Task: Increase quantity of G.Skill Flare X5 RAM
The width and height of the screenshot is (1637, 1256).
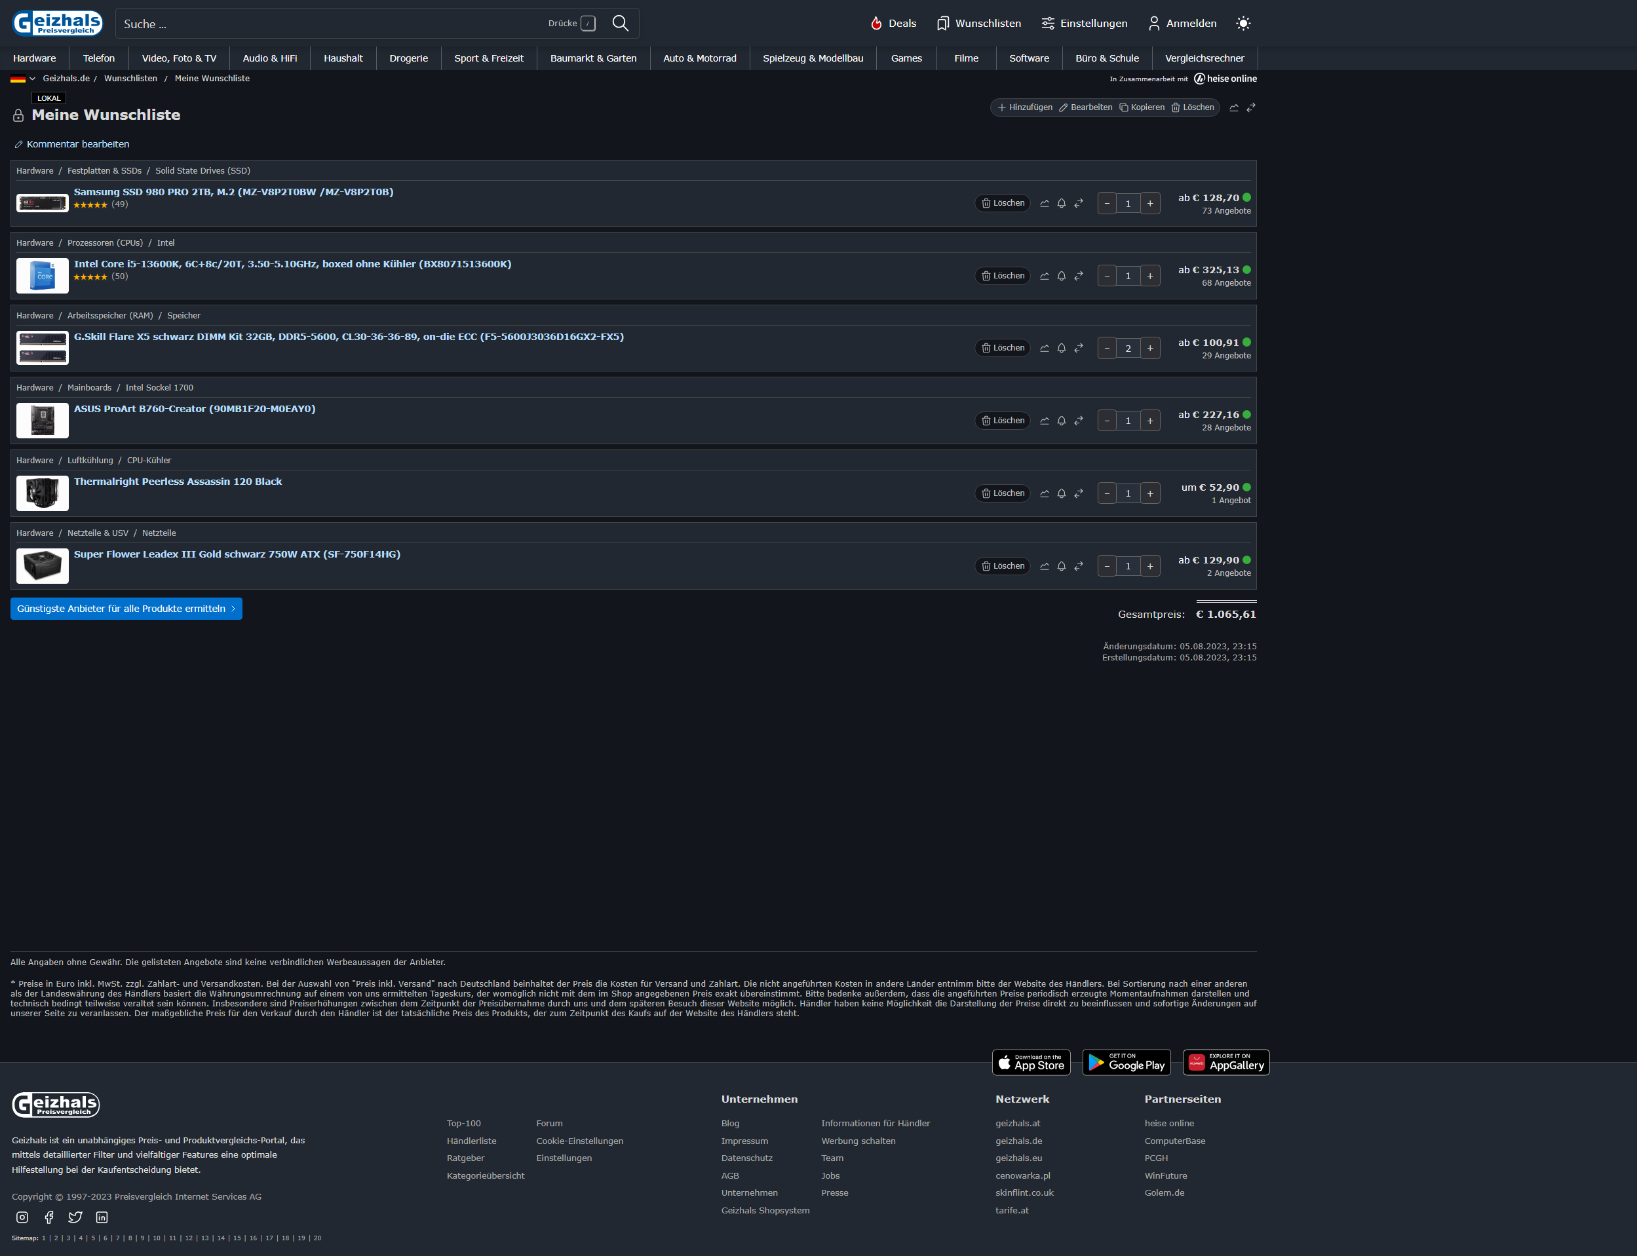Action: [x=1150, y=349]
